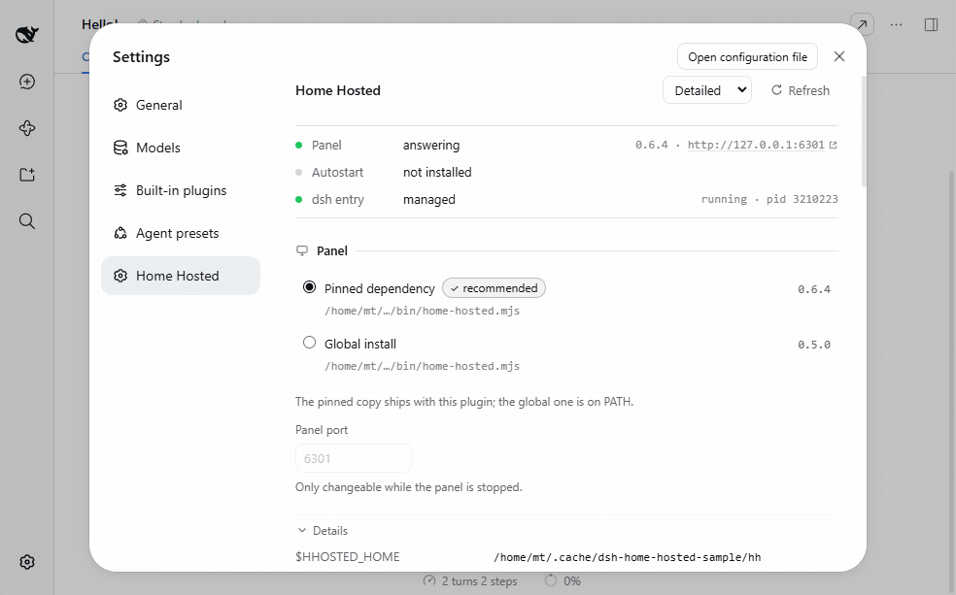
Task: Open search from the left sidebar
Action: (27, 221)
